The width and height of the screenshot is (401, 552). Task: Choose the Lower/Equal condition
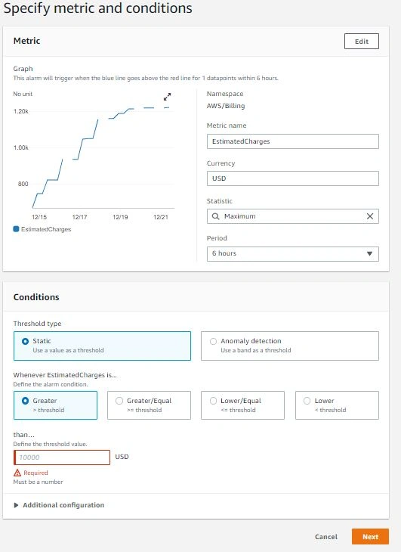tap(243, 405)
